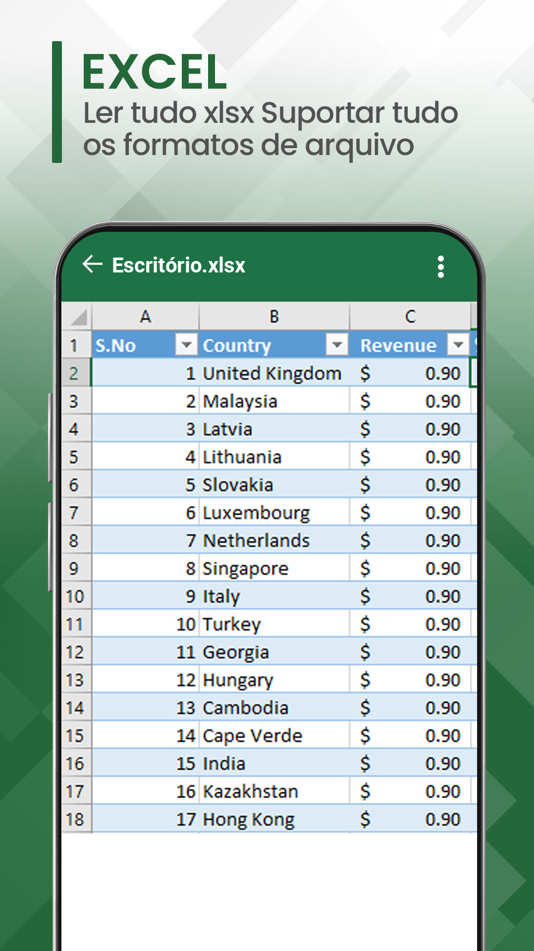Tap the Escritório.xlsx file title
Screen dimensions: 534x951
pyautogui.click(x=179, y=265)
